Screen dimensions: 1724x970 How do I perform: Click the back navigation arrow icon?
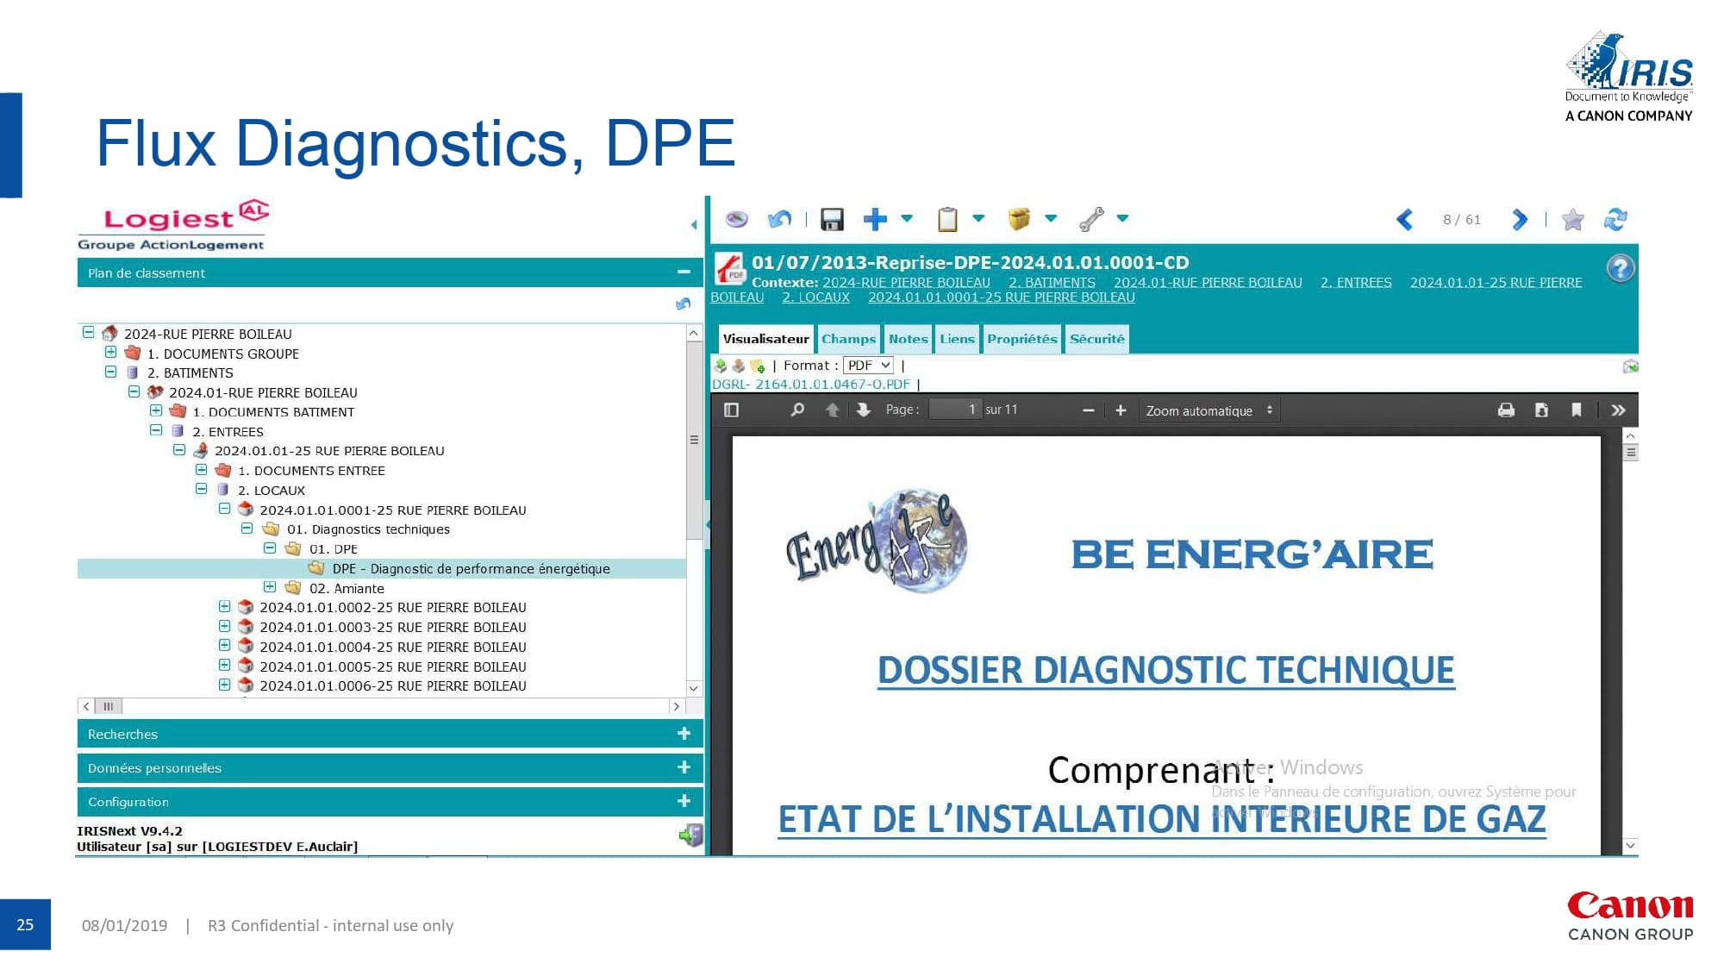pos(1408,220)
